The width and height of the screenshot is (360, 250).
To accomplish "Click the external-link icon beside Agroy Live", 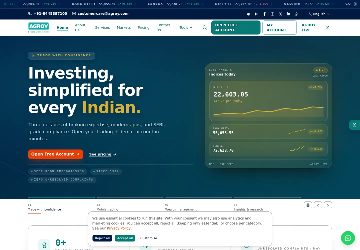I will (x=327, y=27).
